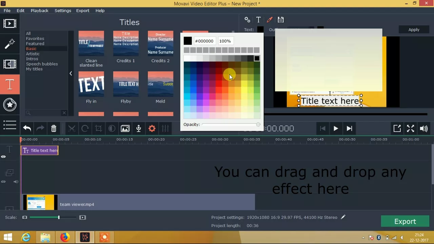Open Firefox from the Windows taskbar

pos(65,237)
